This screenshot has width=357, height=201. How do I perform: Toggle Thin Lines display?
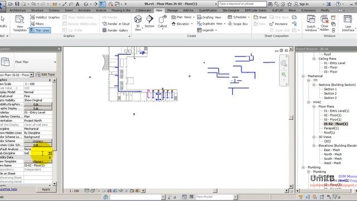(x=40, y=30)
